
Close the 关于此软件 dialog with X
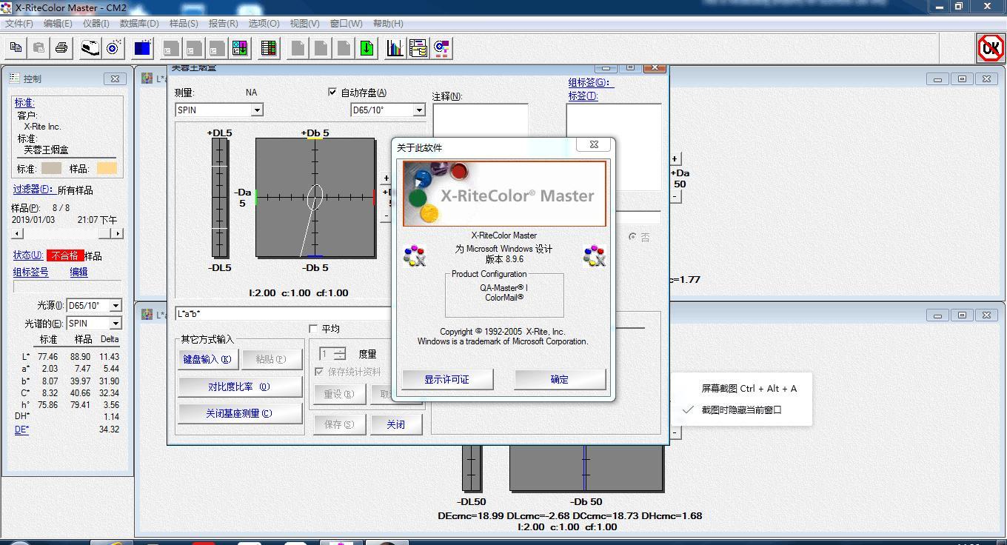(594, 144)
